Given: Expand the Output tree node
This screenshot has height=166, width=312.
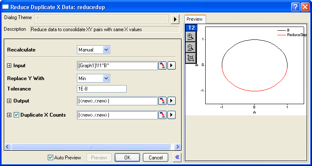Looking at the screenshot, I should coord(10,101).
